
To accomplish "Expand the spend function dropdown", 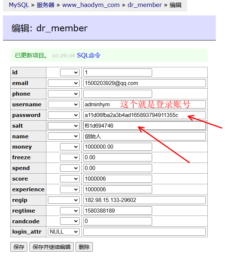I will 70,168.
